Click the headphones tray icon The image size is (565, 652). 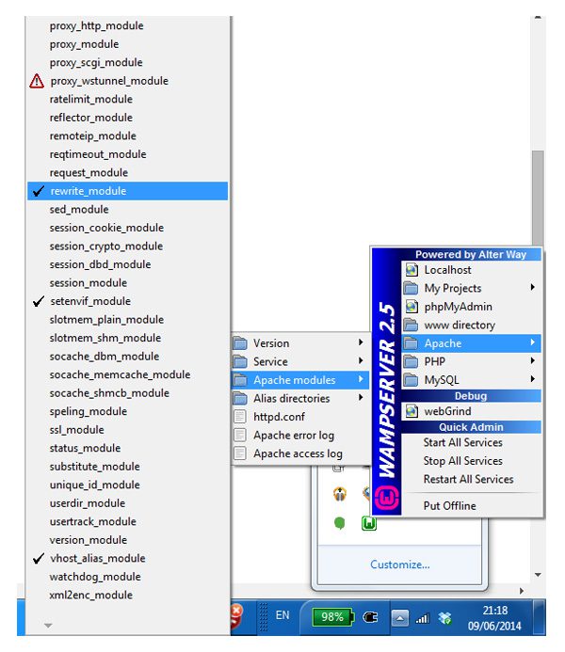(x=340, y=494)
